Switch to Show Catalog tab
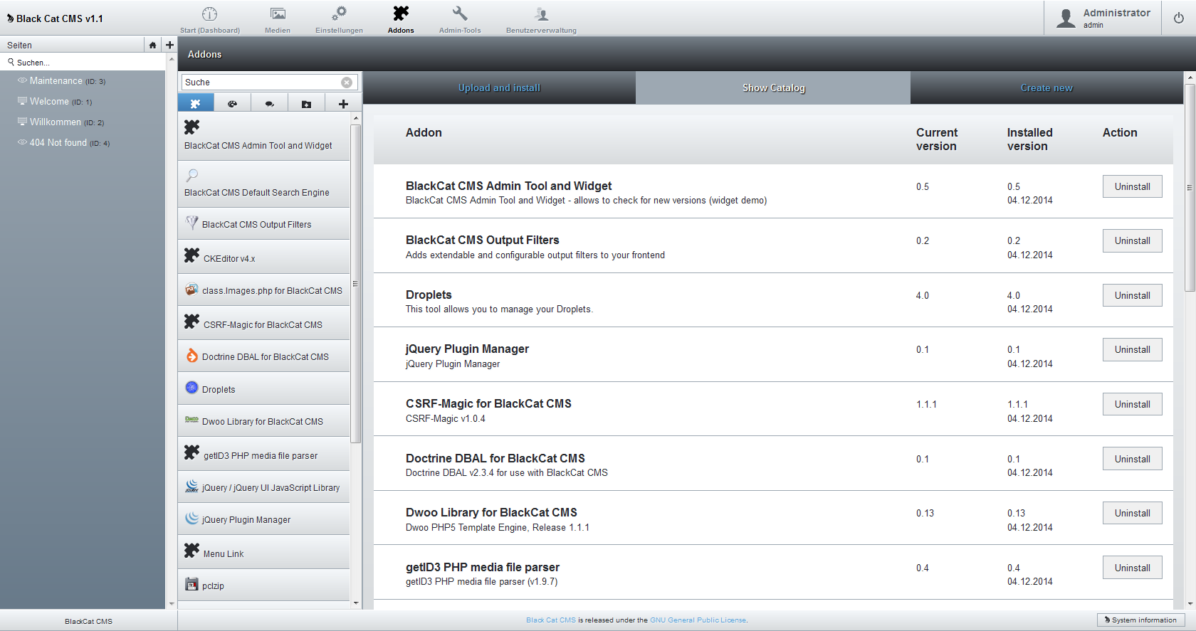 pos(773,88)
